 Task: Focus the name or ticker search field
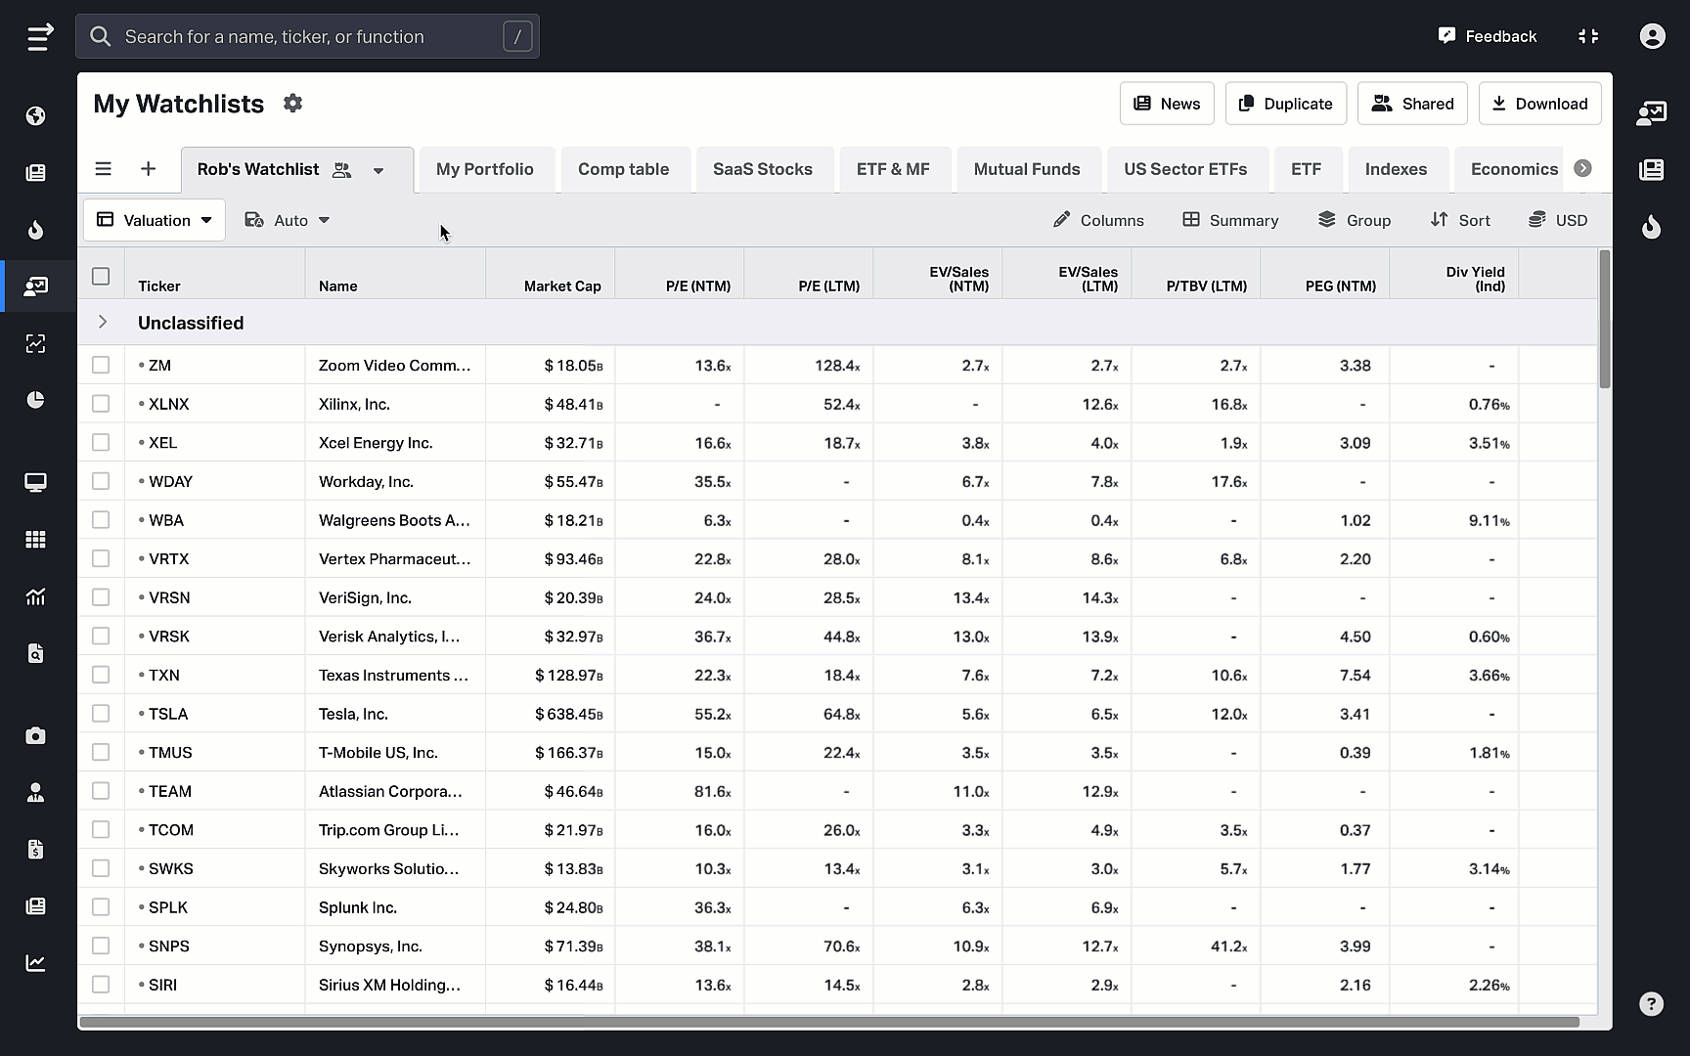point(307,36)
